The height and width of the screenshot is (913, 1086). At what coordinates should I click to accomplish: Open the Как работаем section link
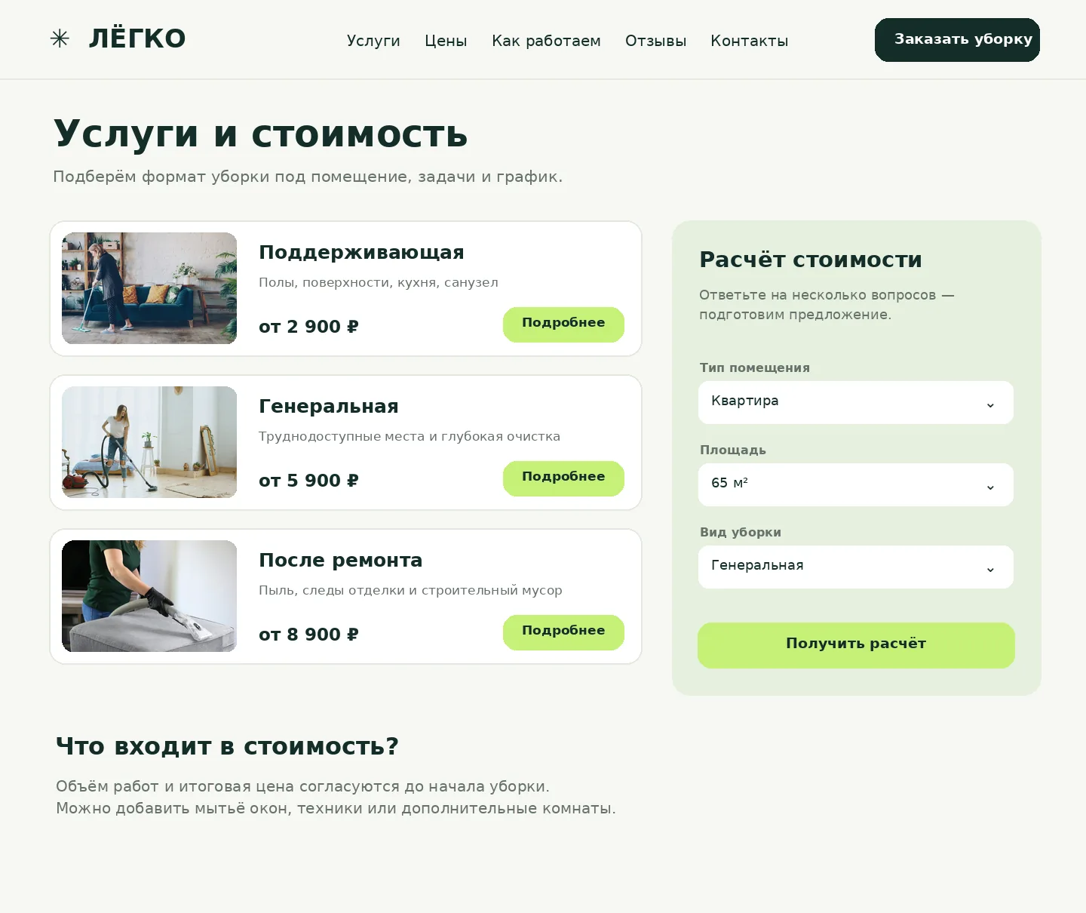point(546,41)
